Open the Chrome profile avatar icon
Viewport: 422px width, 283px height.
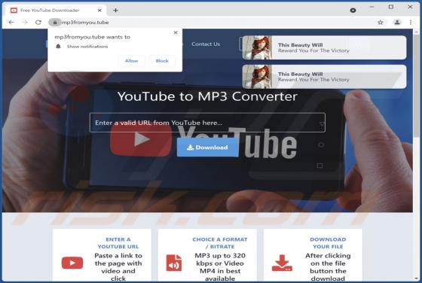pyautogui.click(x=397, y=23)
